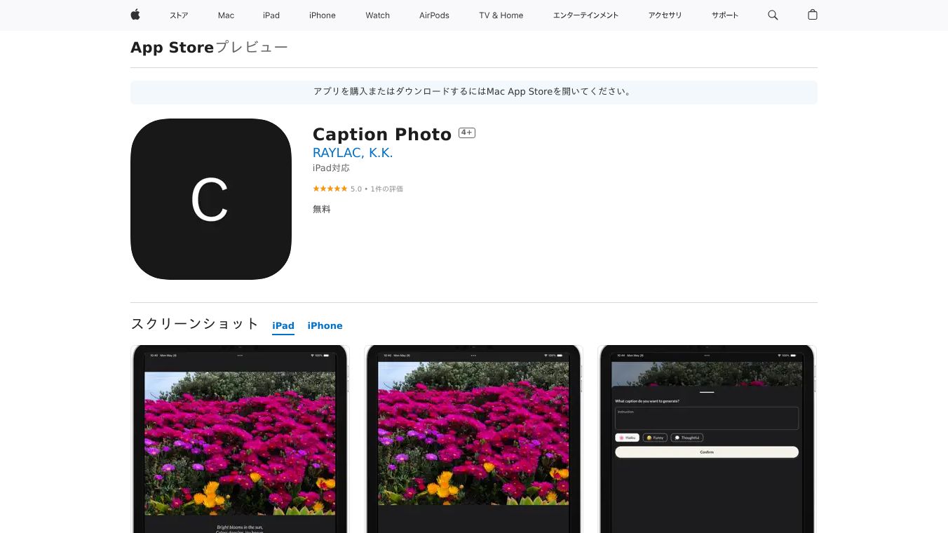Screen dimensions: 948x533
Task: Switch to the iPhone screenshots tab
Action: tap(325, 326)
